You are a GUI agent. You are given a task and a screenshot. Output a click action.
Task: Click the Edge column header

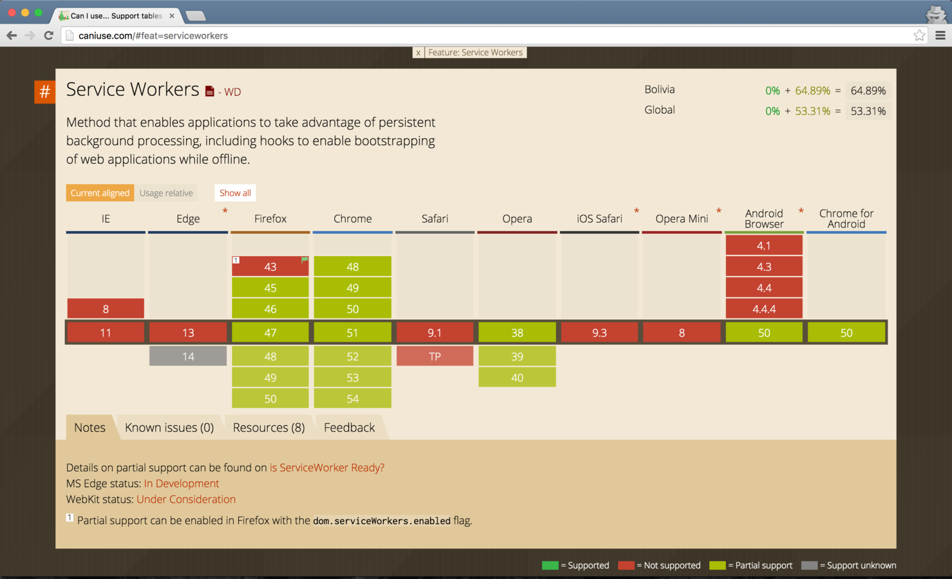[188, 219]
